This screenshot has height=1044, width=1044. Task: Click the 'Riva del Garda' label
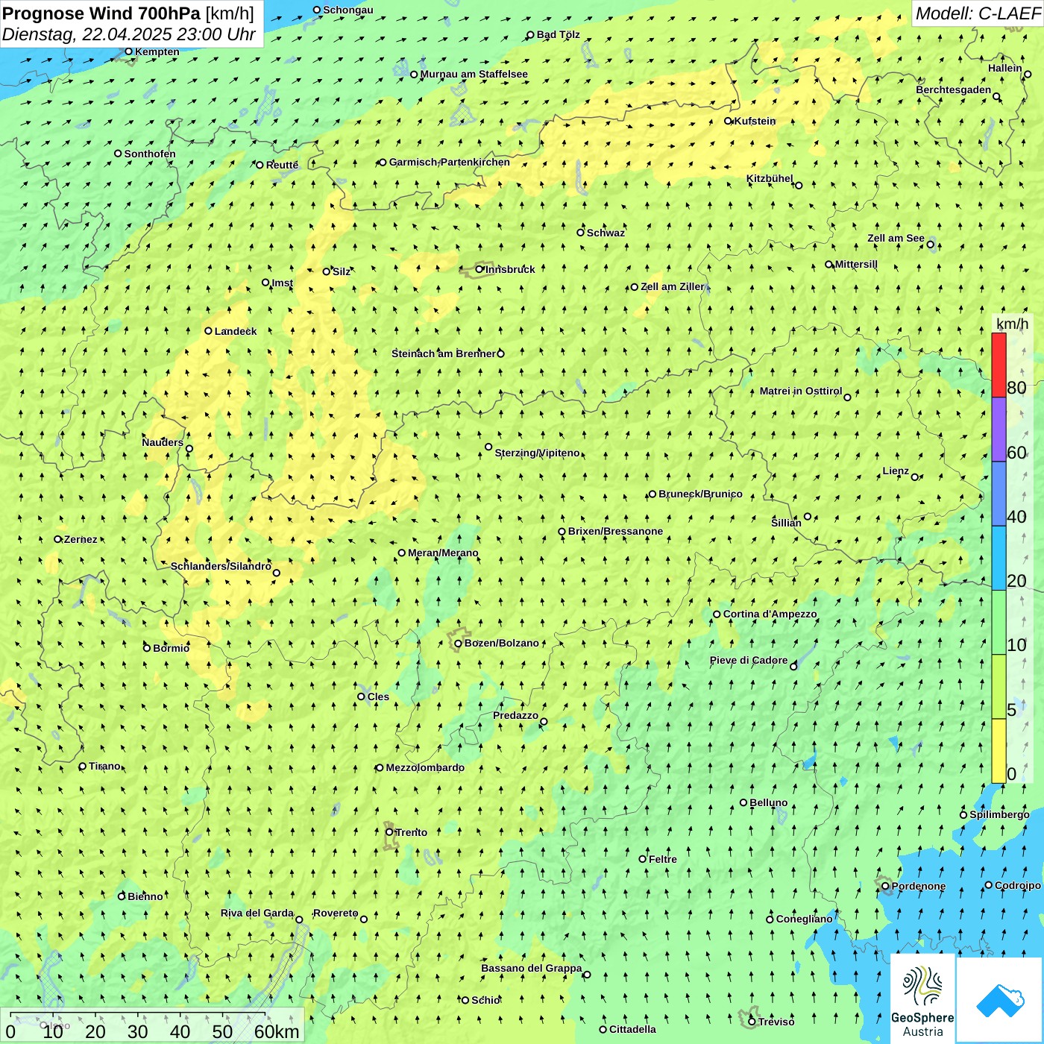pos(257,913)
